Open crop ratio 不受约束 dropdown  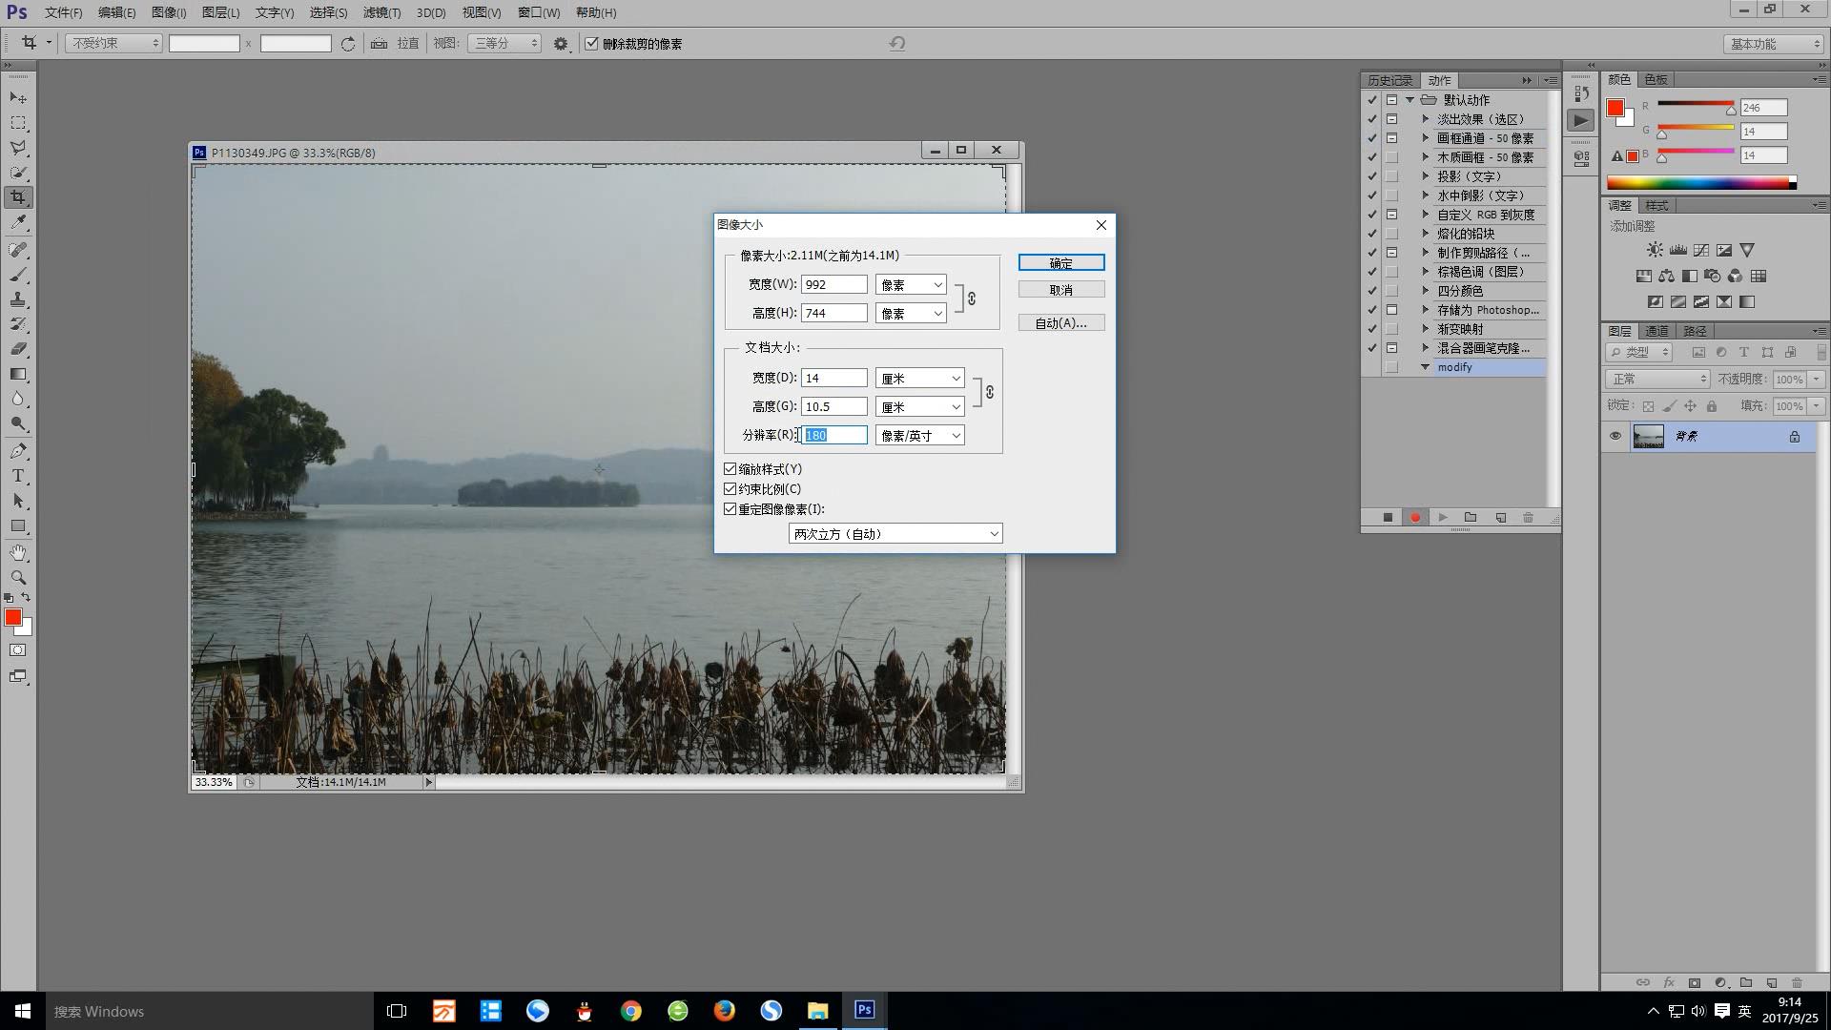(113, 44)
